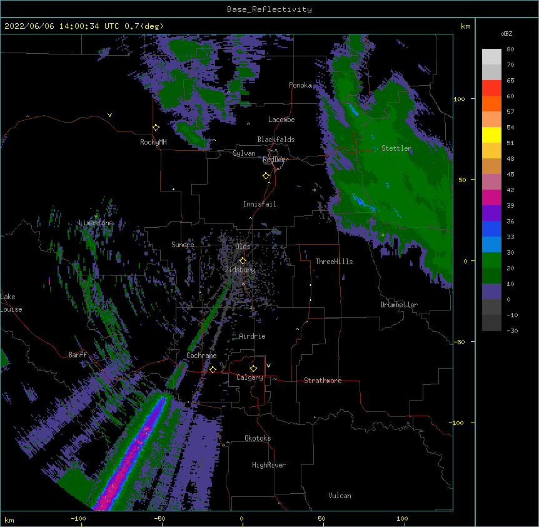Click the Sylvan label
The height and width of the screenshot is (527, 539).
pyautogui.click(x=244, y=153)
